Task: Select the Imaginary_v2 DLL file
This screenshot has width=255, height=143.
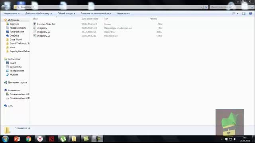Action: [x=43, y=32]
